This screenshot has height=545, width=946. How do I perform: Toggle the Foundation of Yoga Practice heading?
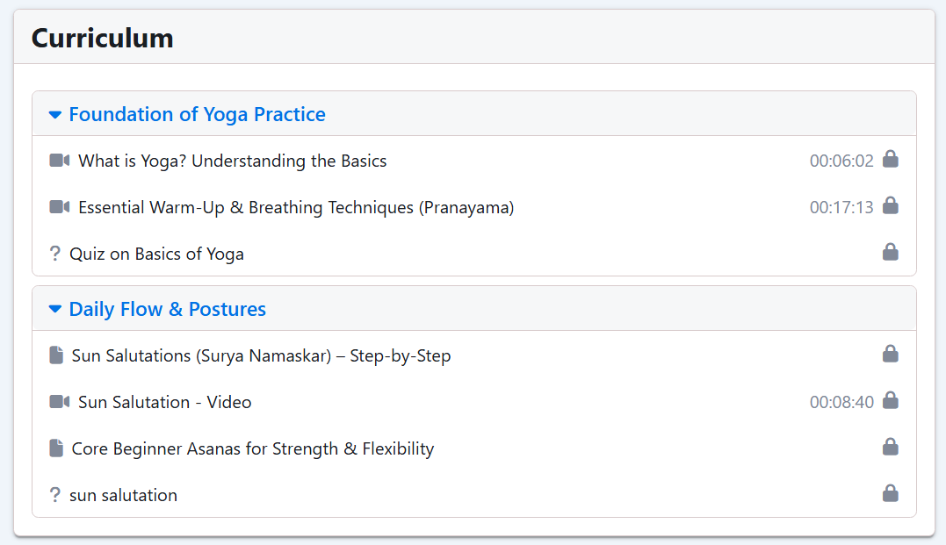pyautogui.click(x=198, y=115)
